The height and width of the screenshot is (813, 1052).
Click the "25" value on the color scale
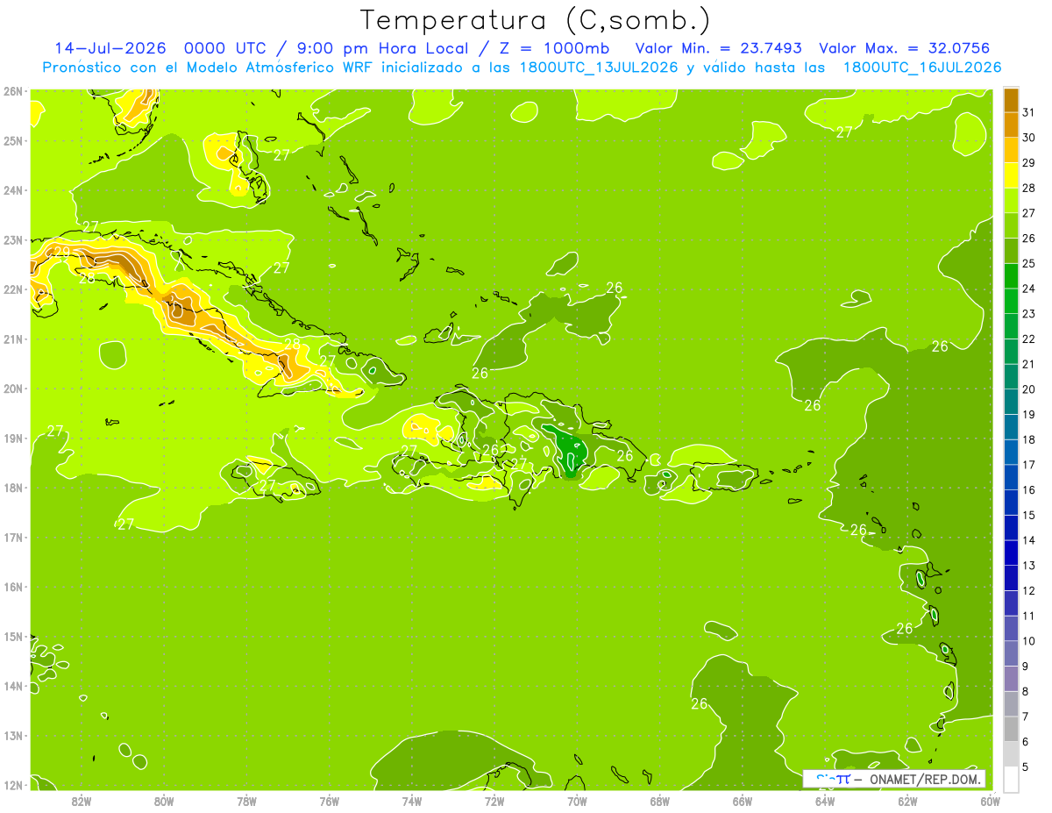pos(1028,263)
